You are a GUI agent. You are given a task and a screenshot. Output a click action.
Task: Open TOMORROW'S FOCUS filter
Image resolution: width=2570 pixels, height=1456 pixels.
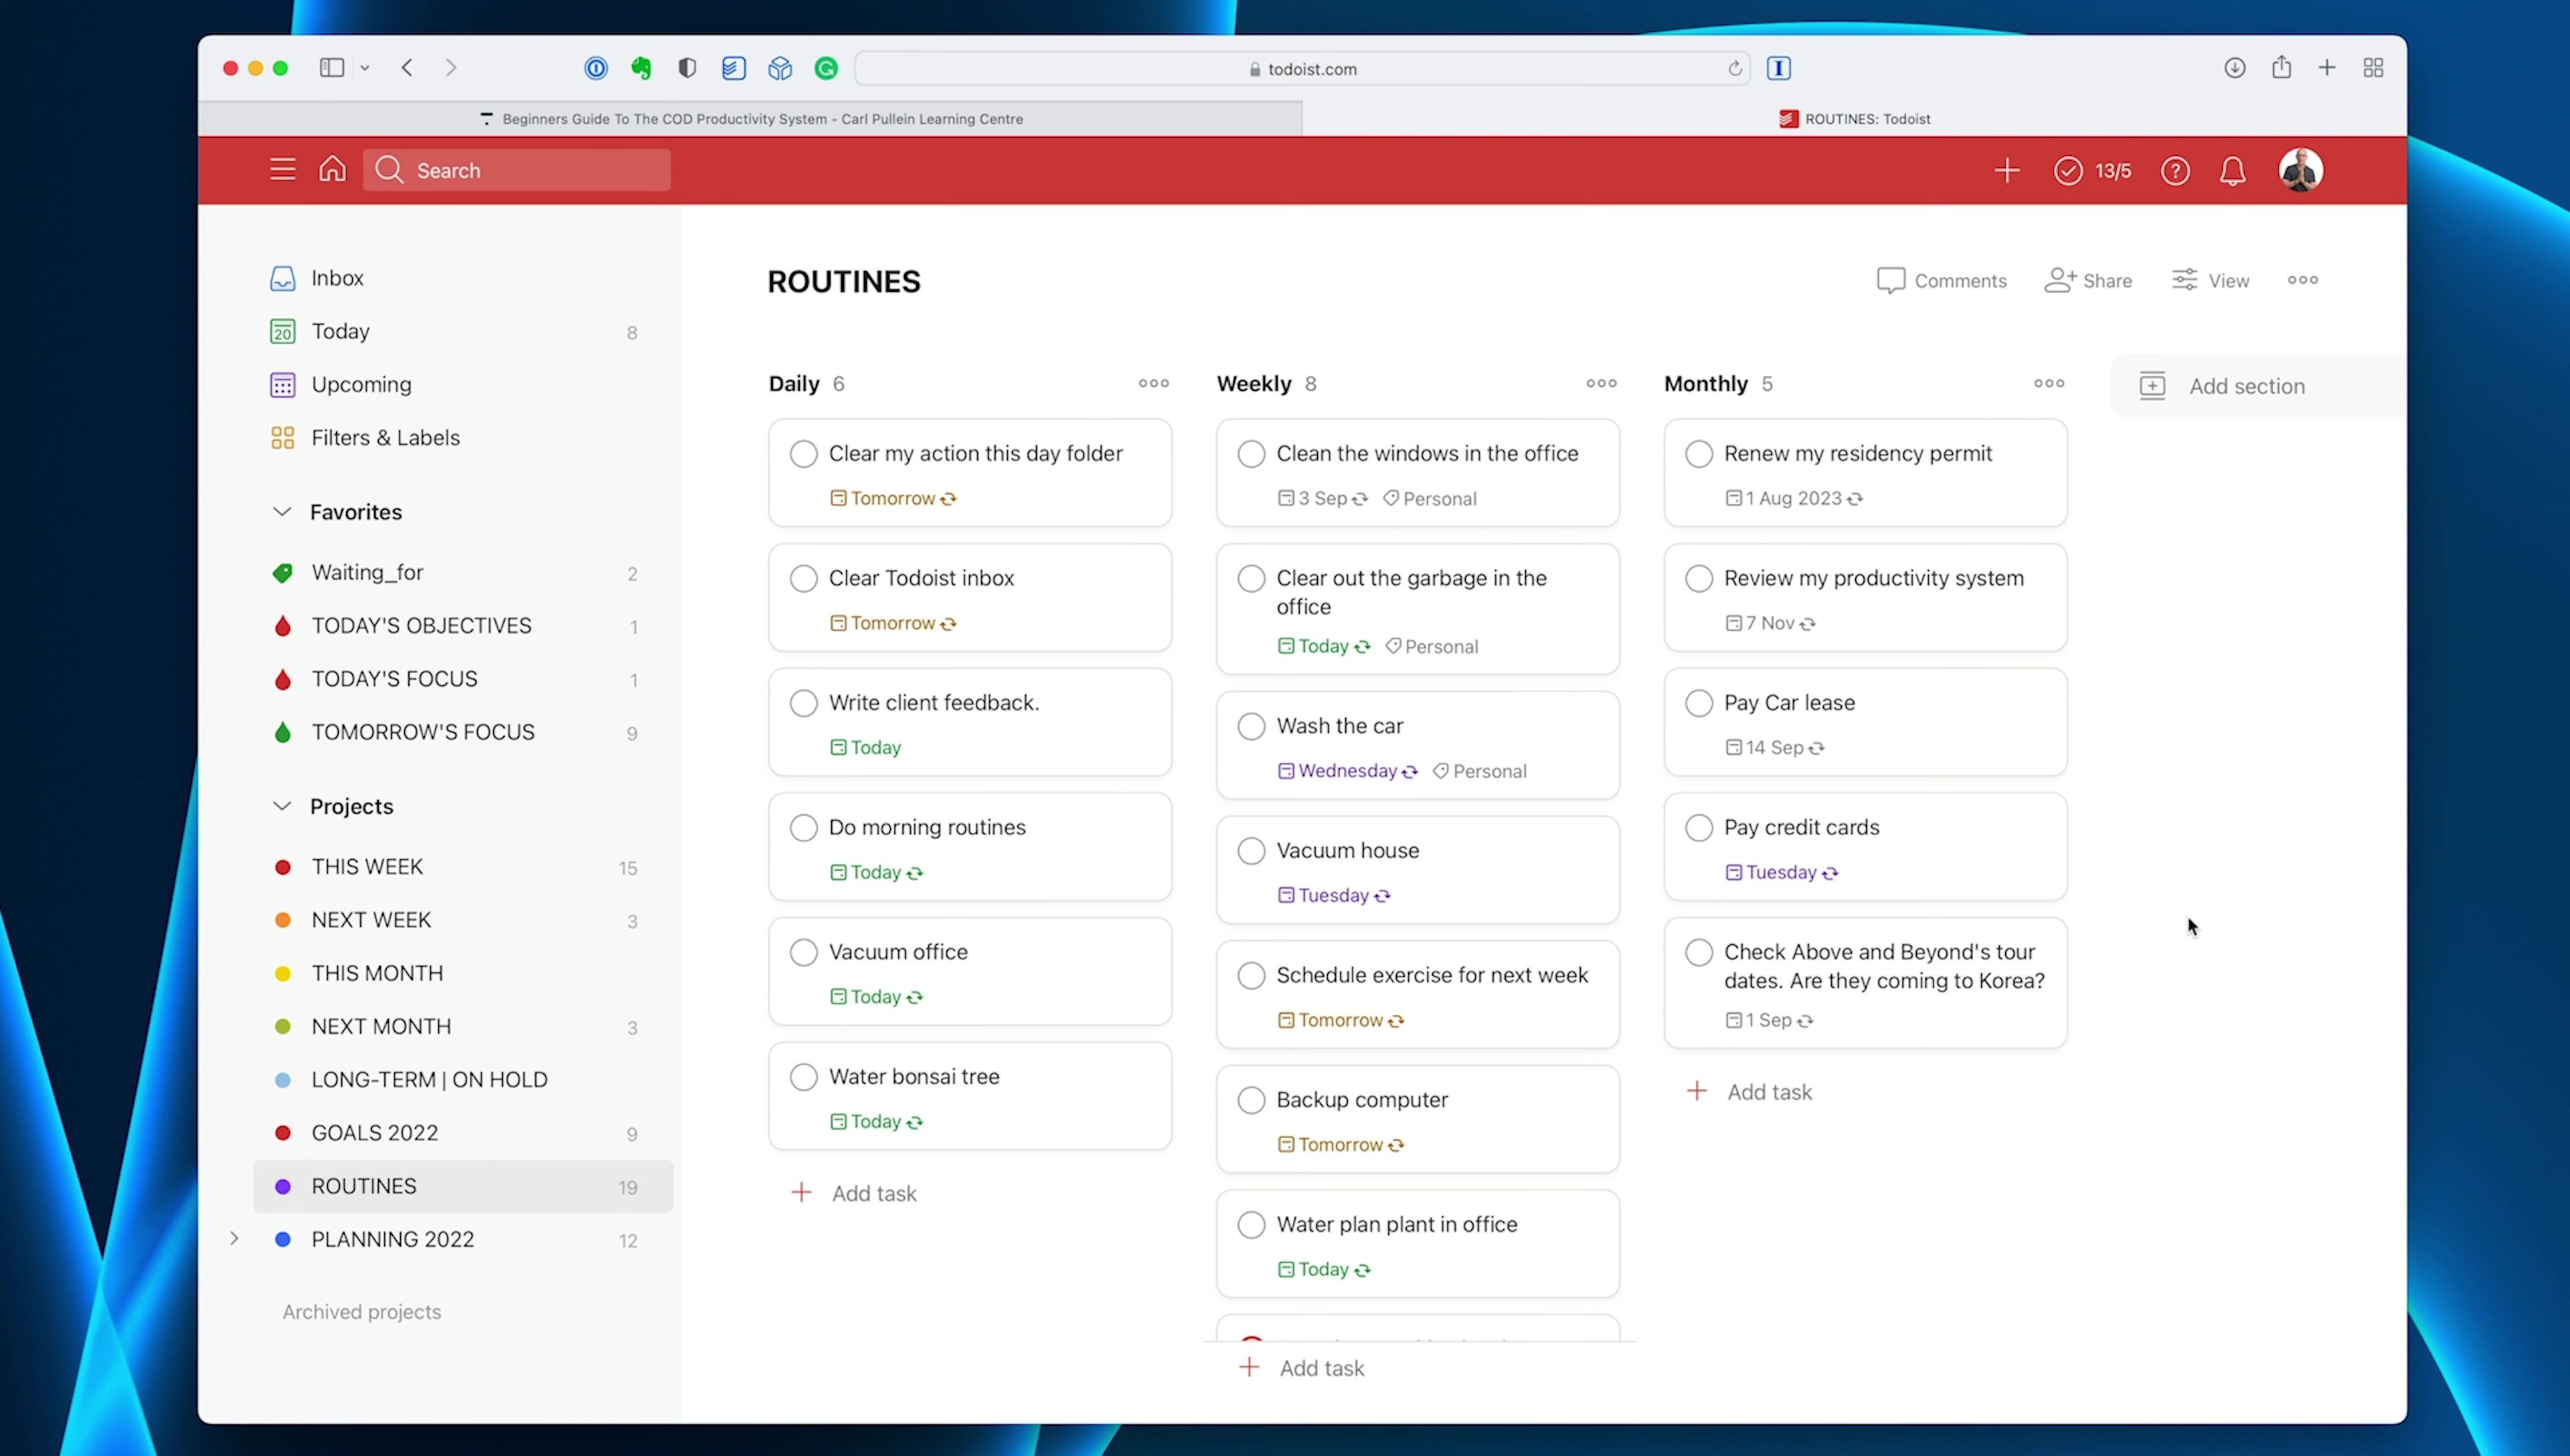coord(462,732)
